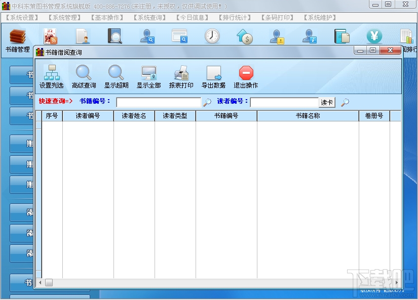The image size is (418, 300).
Task: Maximize the 书籍借阅查询 window
Action: point(373,50)
